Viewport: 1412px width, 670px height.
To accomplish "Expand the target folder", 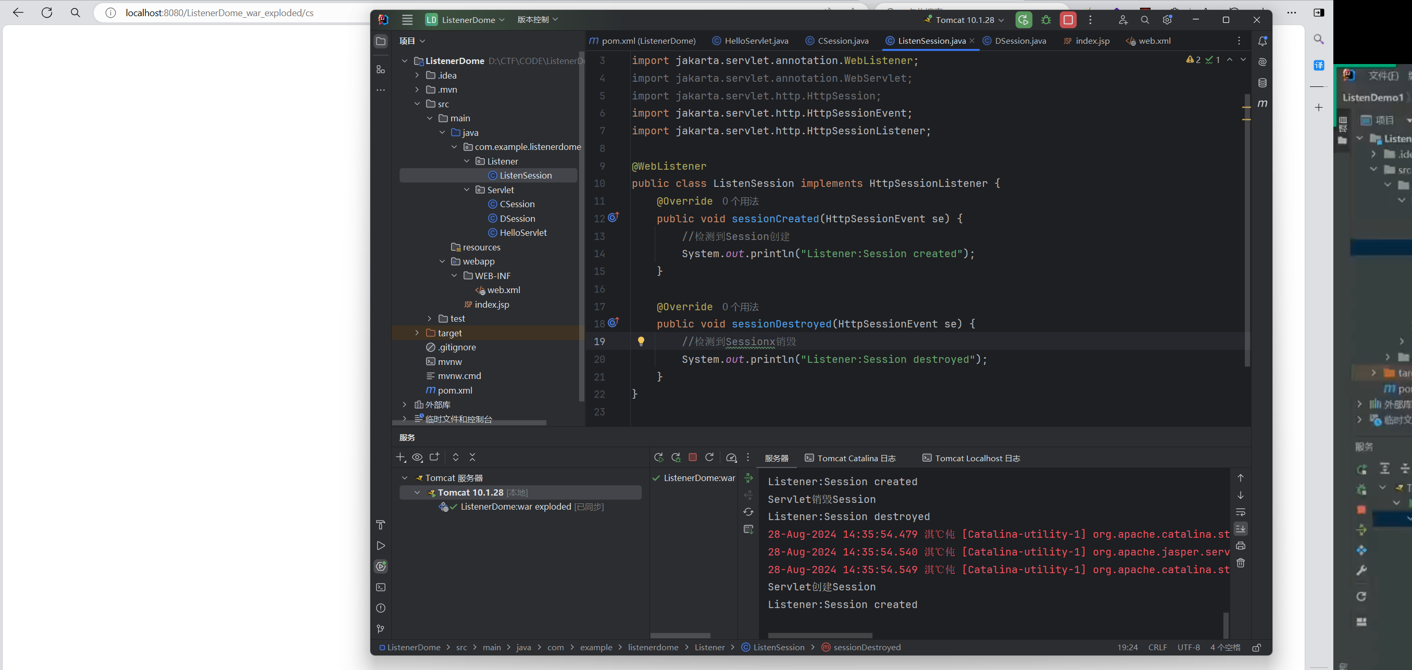I will coord(417,333).
